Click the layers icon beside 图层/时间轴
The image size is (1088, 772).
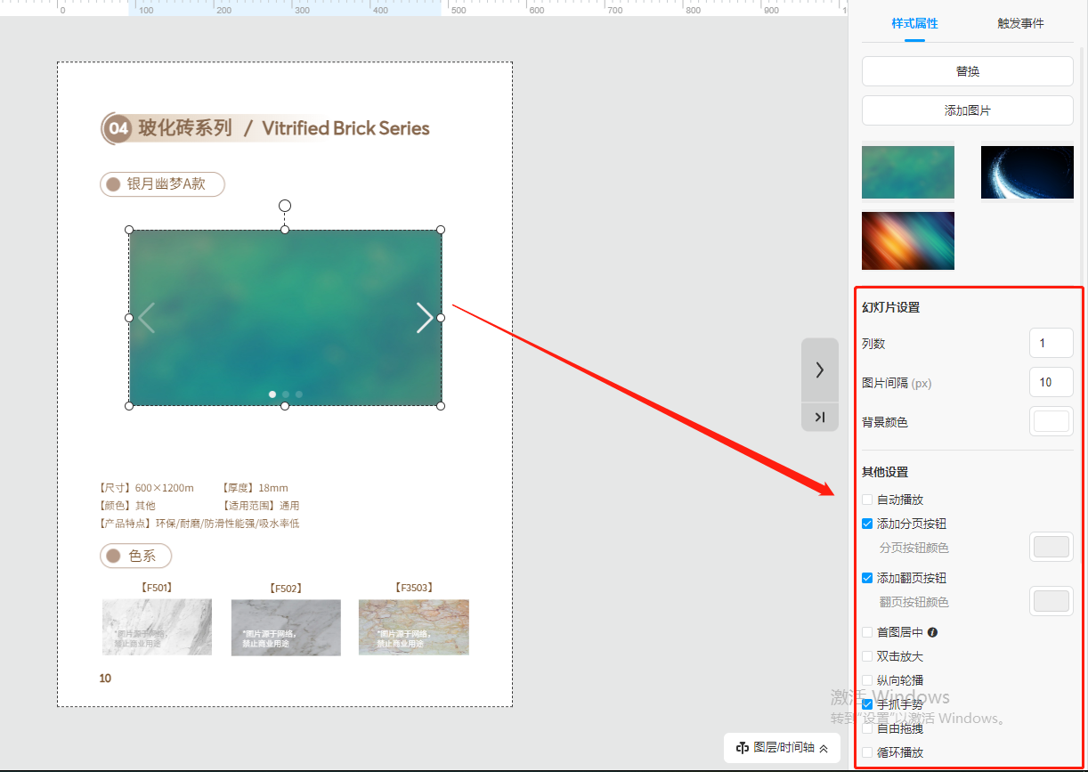742,748
